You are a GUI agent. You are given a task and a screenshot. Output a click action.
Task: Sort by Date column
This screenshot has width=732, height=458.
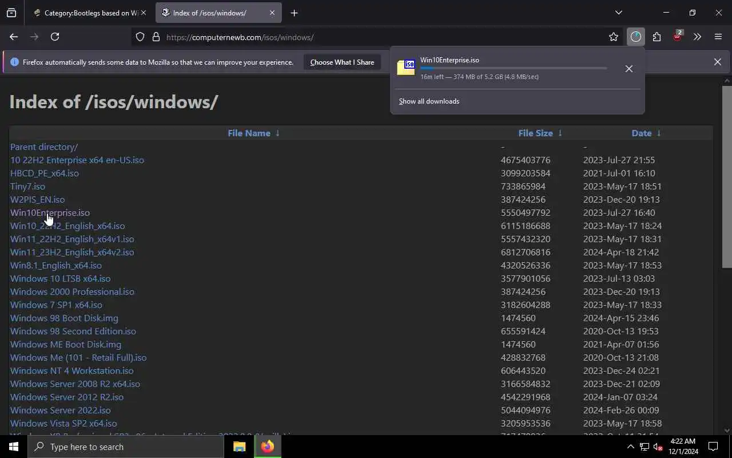point(642,133)
